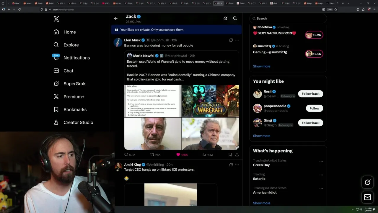Go to Home in sidebar
Viewport: 378px width, 213px height.
coord(64,32)
